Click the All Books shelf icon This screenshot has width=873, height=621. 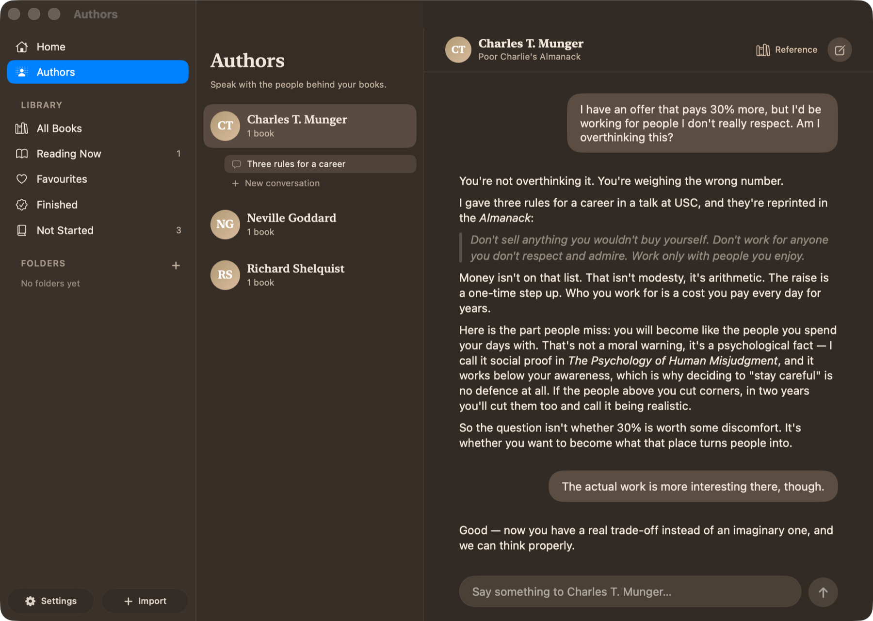click(22, 128)
